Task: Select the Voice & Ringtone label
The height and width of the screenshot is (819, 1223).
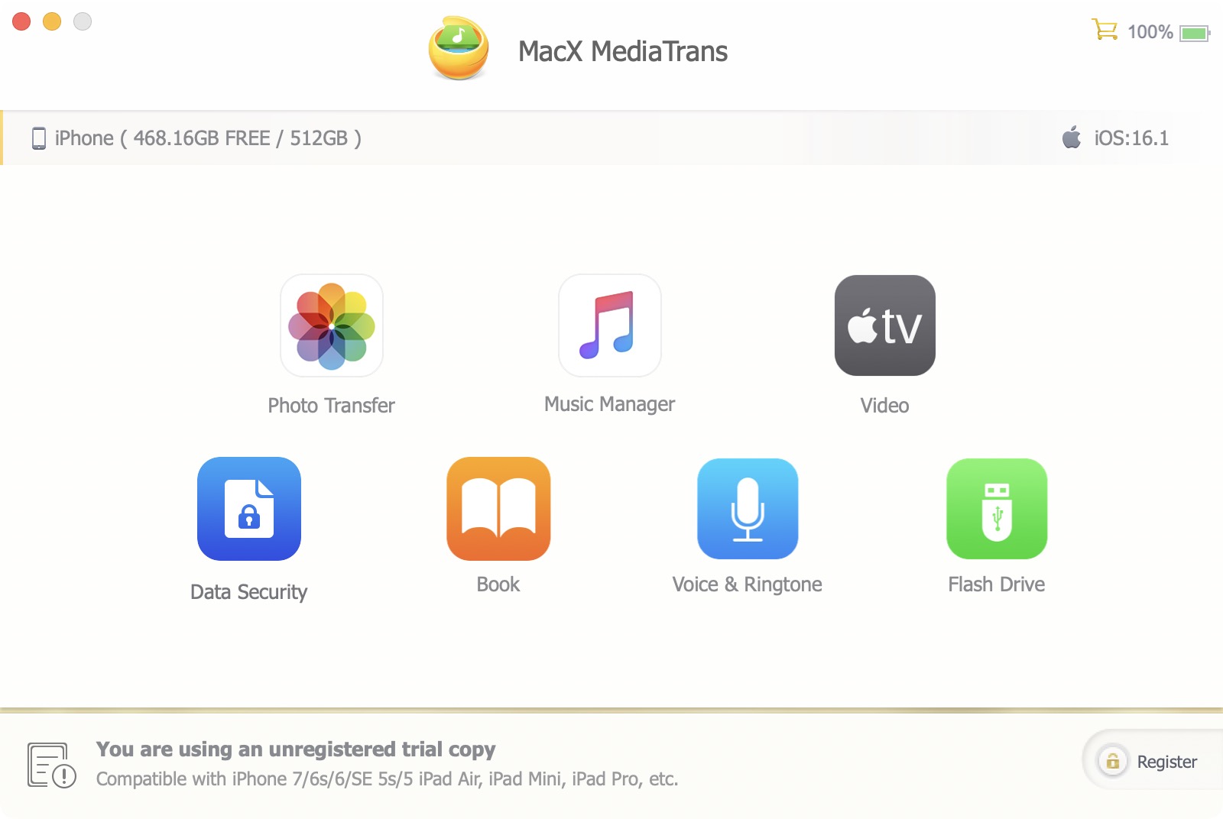Action: 747,584
